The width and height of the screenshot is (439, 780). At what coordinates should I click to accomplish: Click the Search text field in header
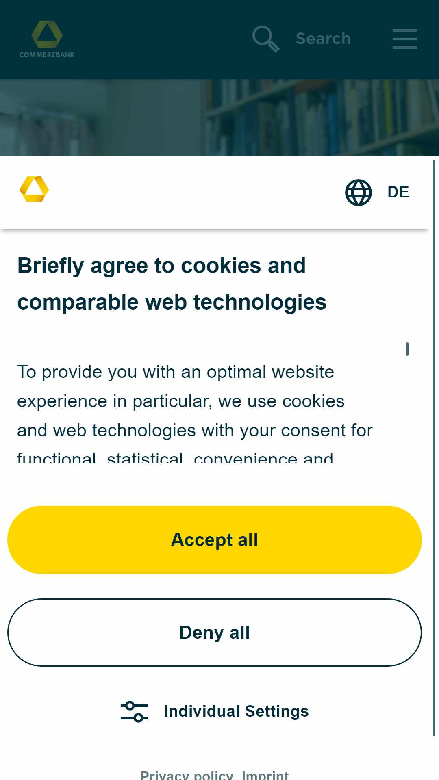323,39
